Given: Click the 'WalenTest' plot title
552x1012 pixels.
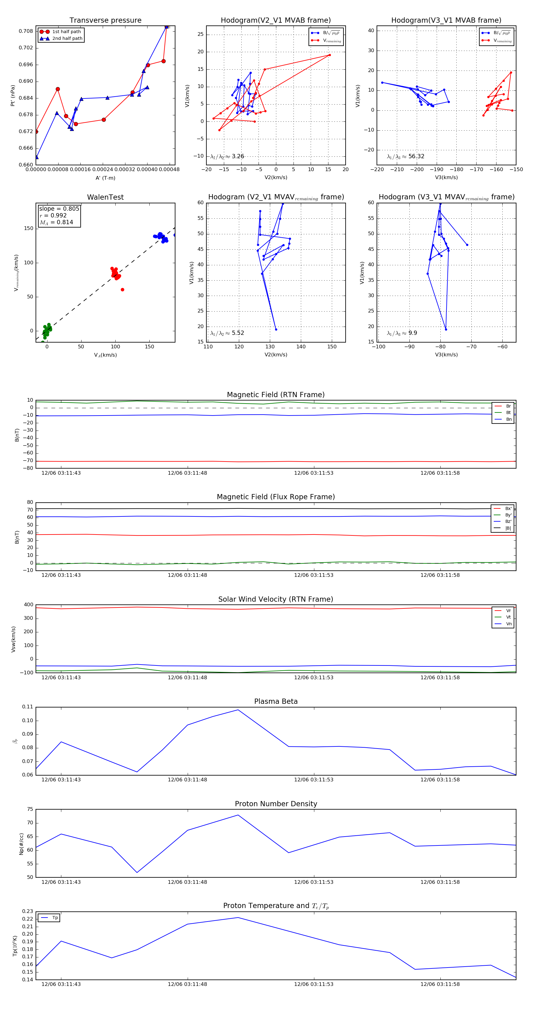Looking at the screenshot, I should pos(105,197).
